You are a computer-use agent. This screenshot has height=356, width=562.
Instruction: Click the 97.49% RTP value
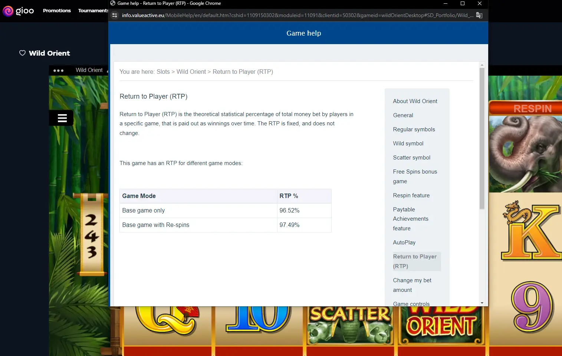click(x=289, y=225)
